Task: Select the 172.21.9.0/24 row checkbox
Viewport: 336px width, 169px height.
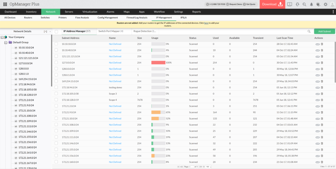Action: [x=56, y=112]
